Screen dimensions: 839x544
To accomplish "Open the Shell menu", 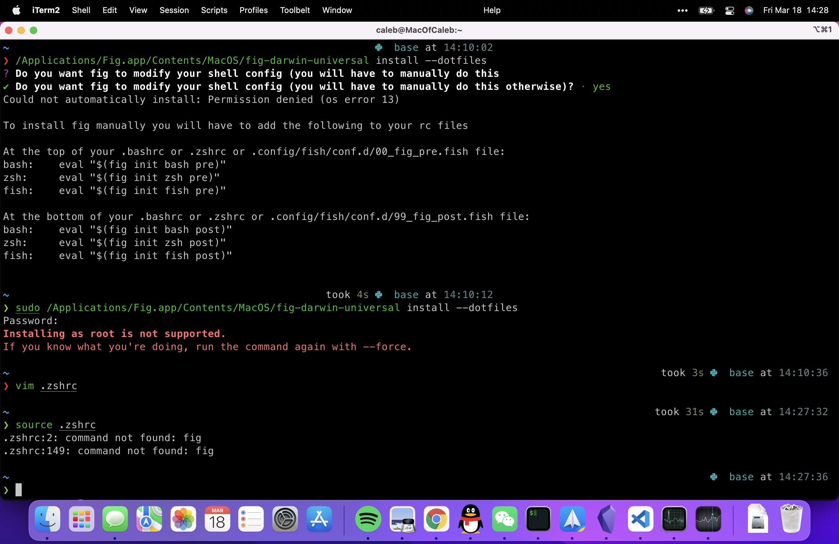I will click(81, 10).
